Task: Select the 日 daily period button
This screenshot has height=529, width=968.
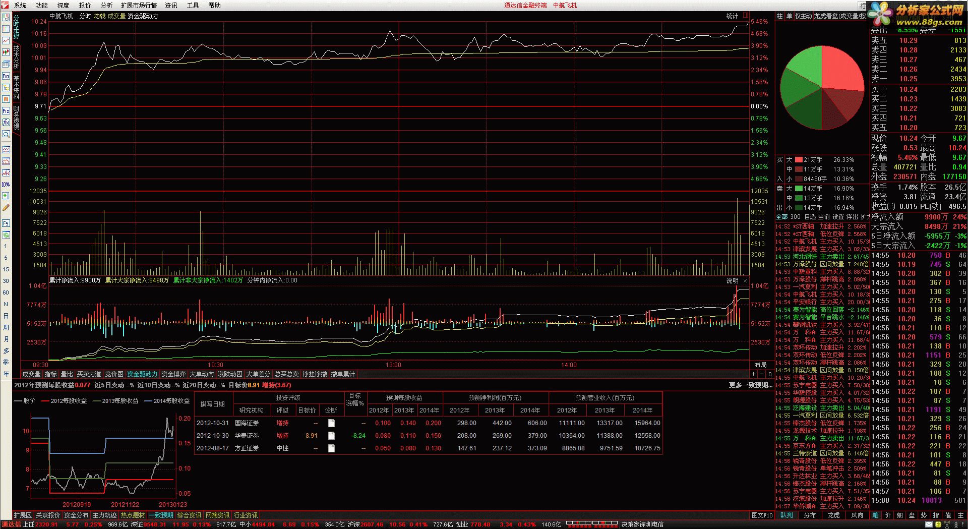Action: pos(6,316)
